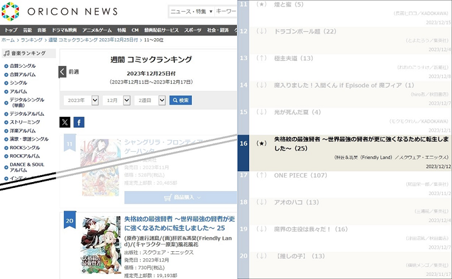Screen dimensions: 452x279
Task: Click the rank 20 ribbon badge
Action: tap(70, 220)
